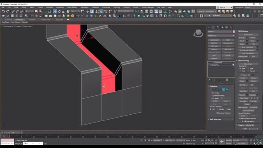Click the Play Animation button
Screen dimensions: 263x148
(209, 140)
